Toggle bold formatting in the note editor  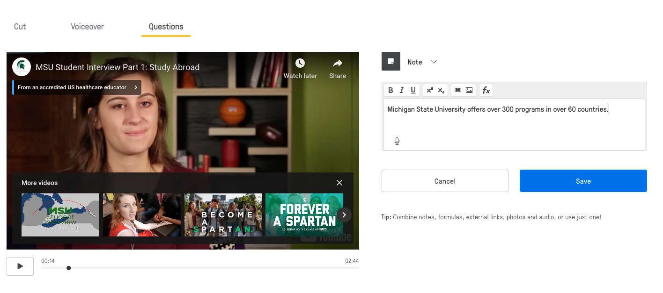point(390,90)
